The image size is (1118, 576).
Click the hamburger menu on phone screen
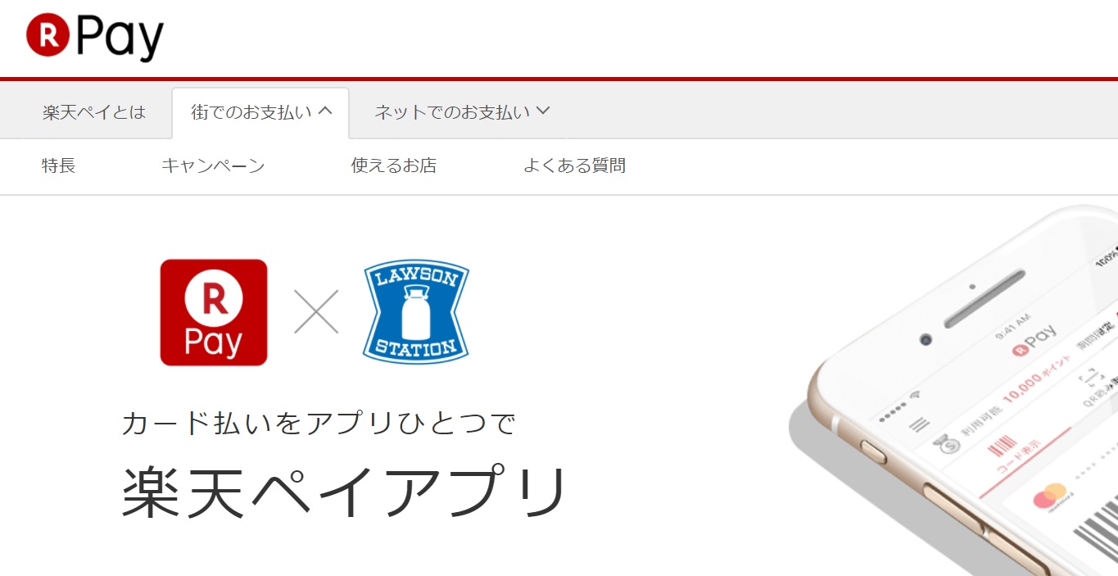[x=920, y=424]
